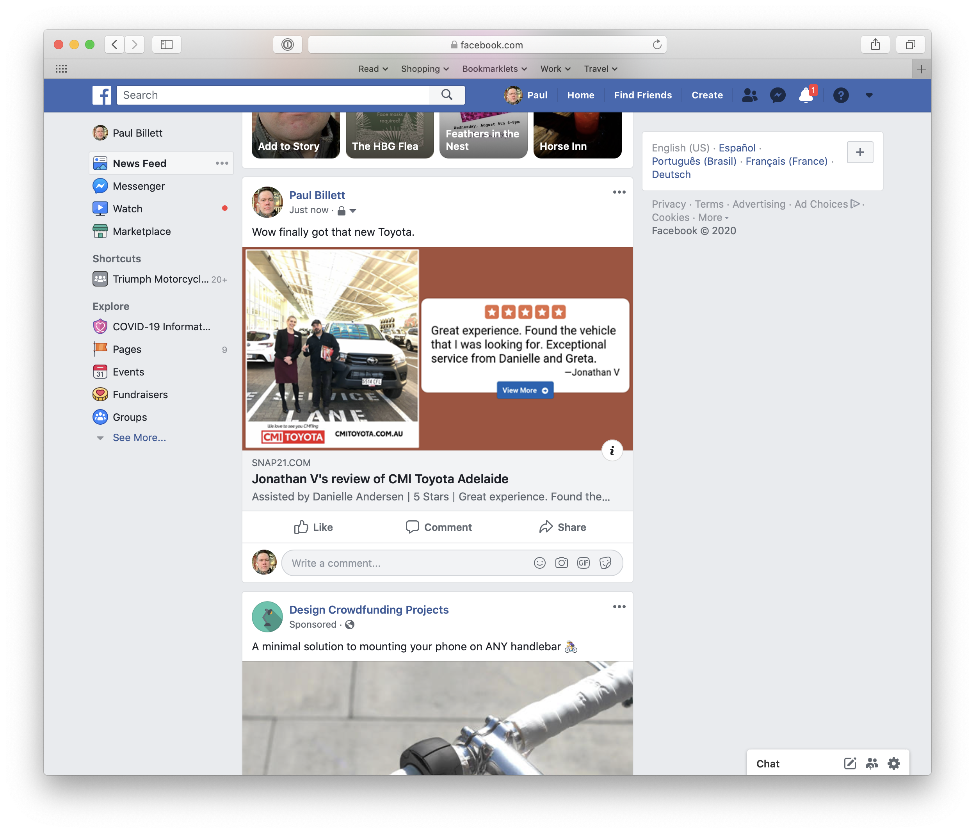Click Comment on Toyota post
Viewport: 975px width, 833px height.
tap(439, 527)
